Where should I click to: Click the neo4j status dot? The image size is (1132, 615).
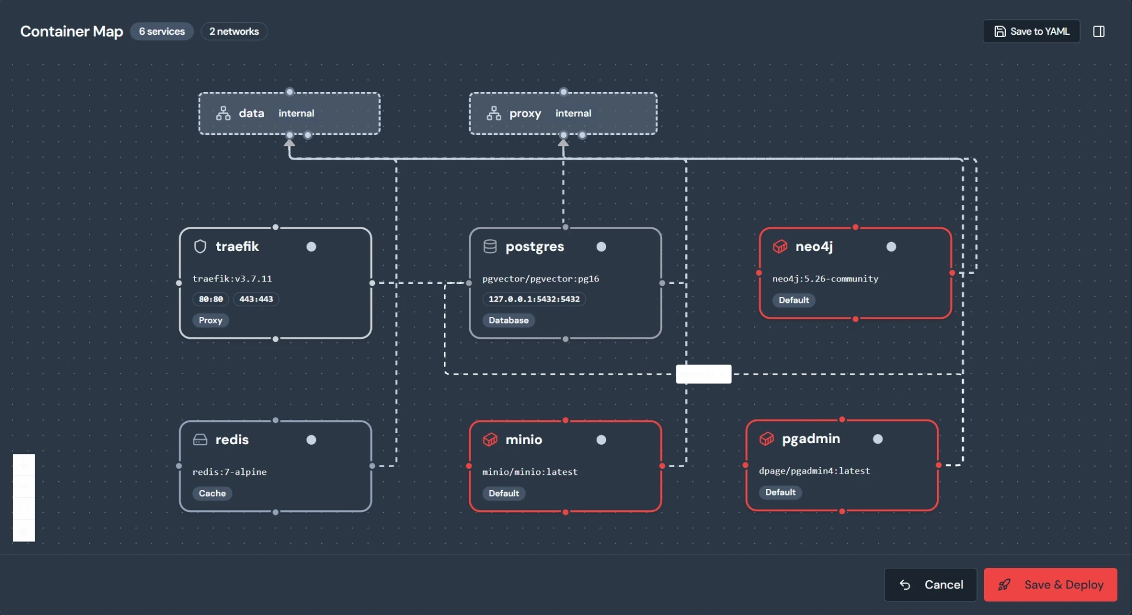tap(891, 247)
